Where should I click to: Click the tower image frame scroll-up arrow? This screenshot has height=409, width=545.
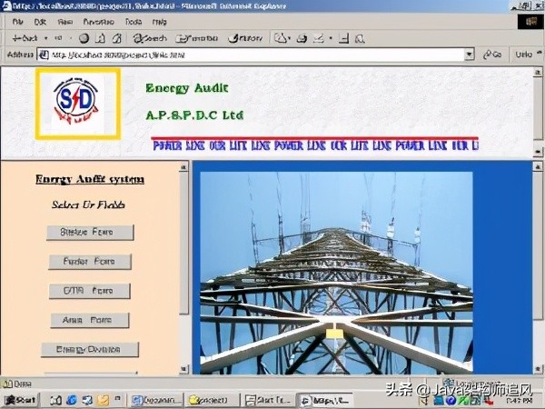538,167
